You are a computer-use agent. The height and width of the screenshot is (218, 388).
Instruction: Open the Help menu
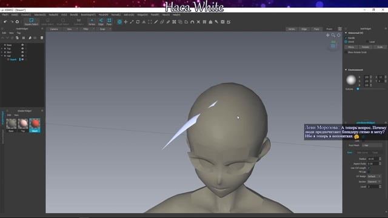(x=176, y=15)
